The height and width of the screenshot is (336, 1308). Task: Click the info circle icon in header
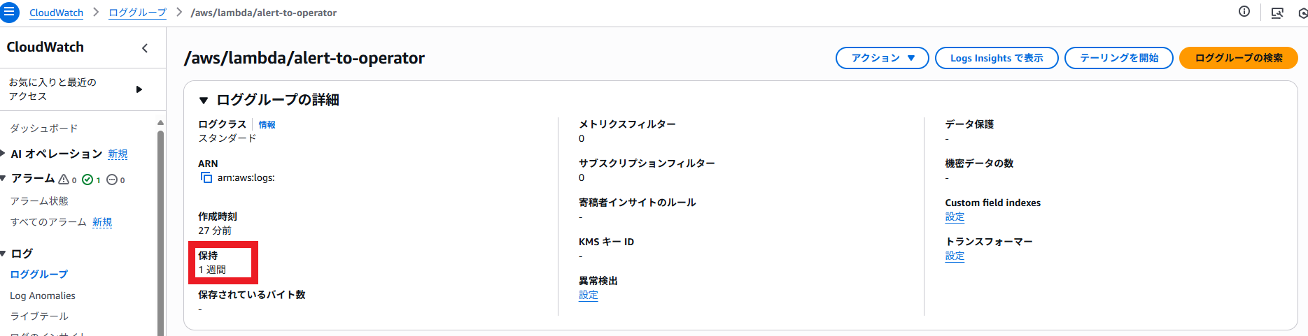tap(1244, 12)
